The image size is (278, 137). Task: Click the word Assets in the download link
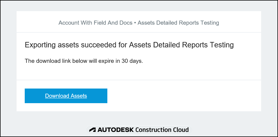tap(79, 96)
